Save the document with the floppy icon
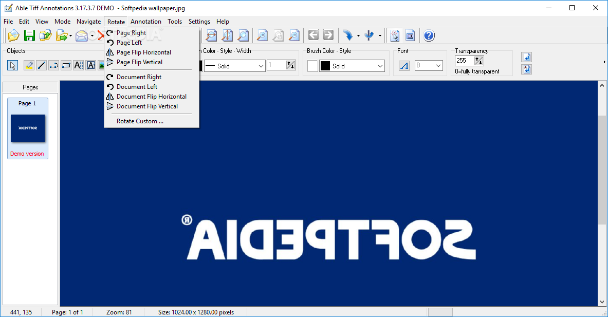Viewport: 608px width, 317px height. [29, 35]
